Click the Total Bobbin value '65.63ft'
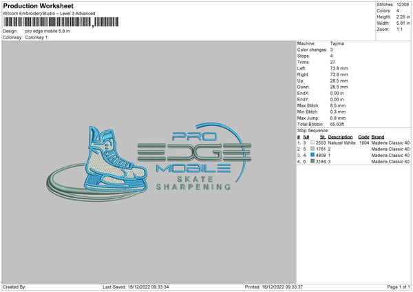The height and width of the screenshot is (292, 413). pyautogui.click(x=337, y=124)
